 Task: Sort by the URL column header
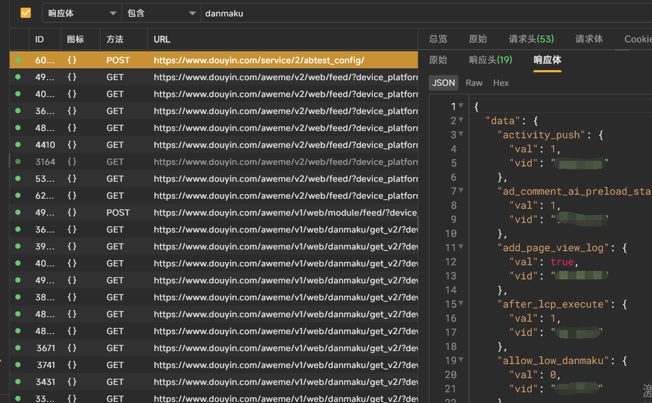pyautogui.click(x=162, y=39)
